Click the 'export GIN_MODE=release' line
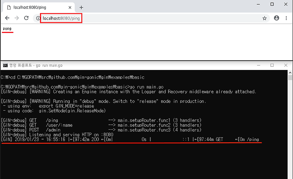The width and height of the screenshot is (293, 179). tap(66, 106)
